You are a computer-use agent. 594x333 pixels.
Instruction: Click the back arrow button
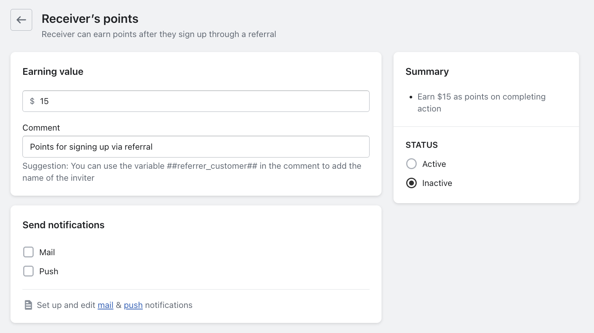click(21, 20)
